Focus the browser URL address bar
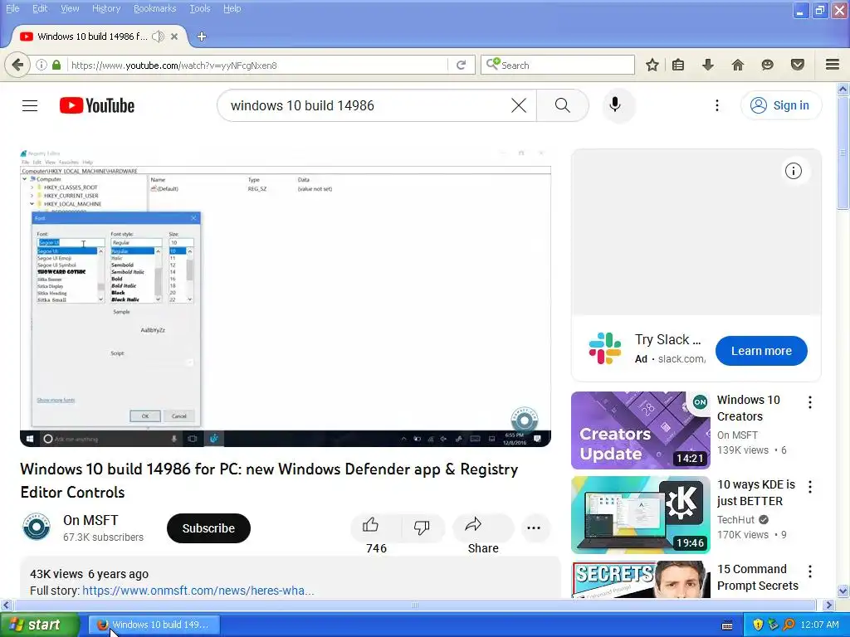The width and height of the screenshot is (850, 637). (257, 65)
